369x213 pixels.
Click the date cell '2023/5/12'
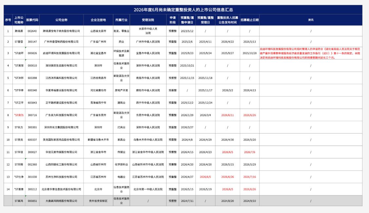pyautogui.click(x=187, y=31)
